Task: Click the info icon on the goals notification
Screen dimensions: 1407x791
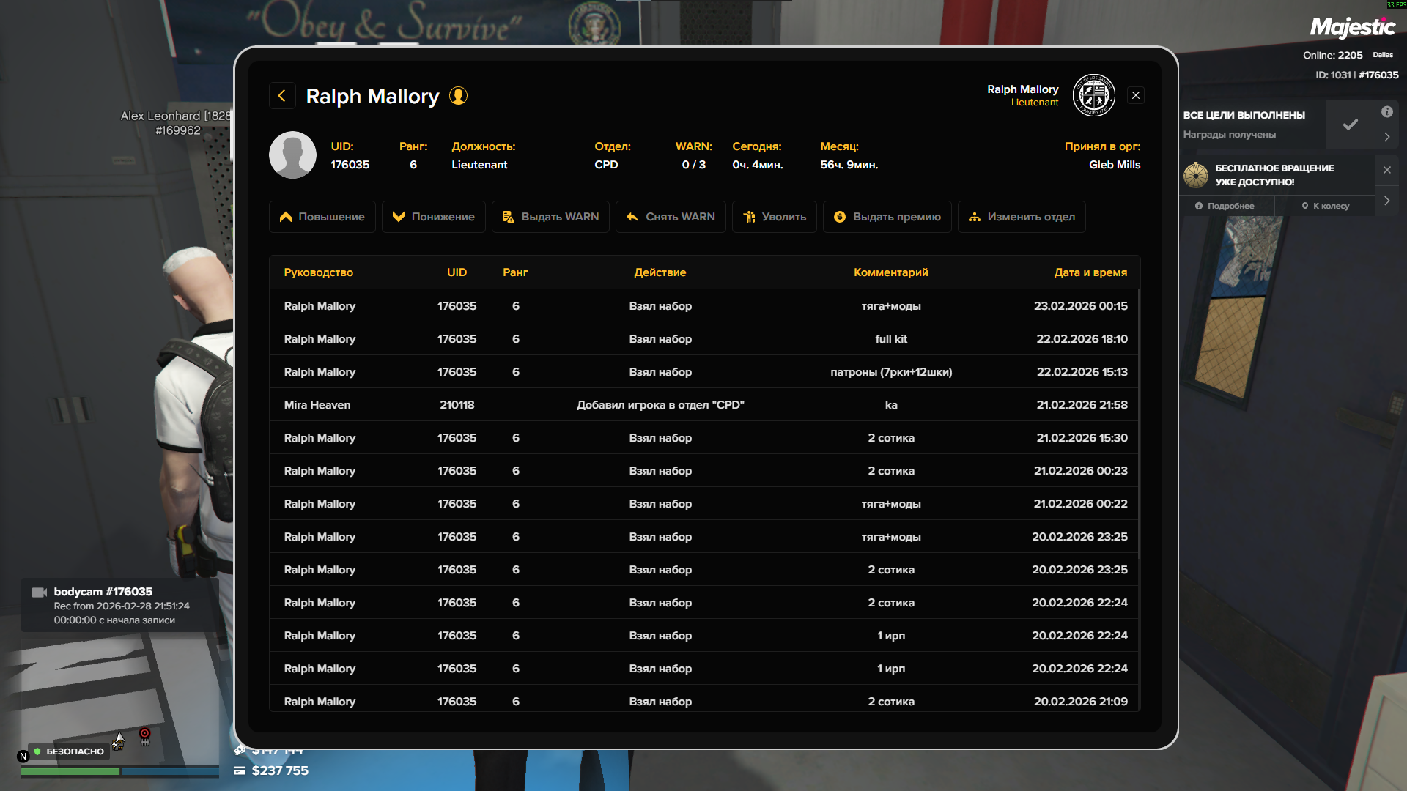Action: pyautogui.click(x=1387, y=112)
